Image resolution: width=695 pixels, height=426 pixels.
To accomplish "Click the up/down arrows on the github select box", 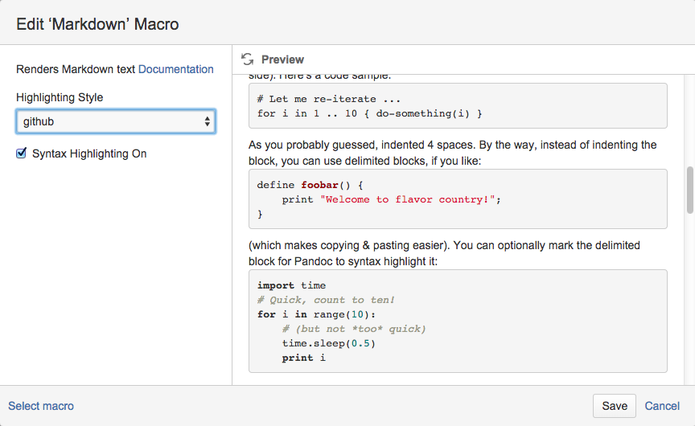I will click(208, 121).
